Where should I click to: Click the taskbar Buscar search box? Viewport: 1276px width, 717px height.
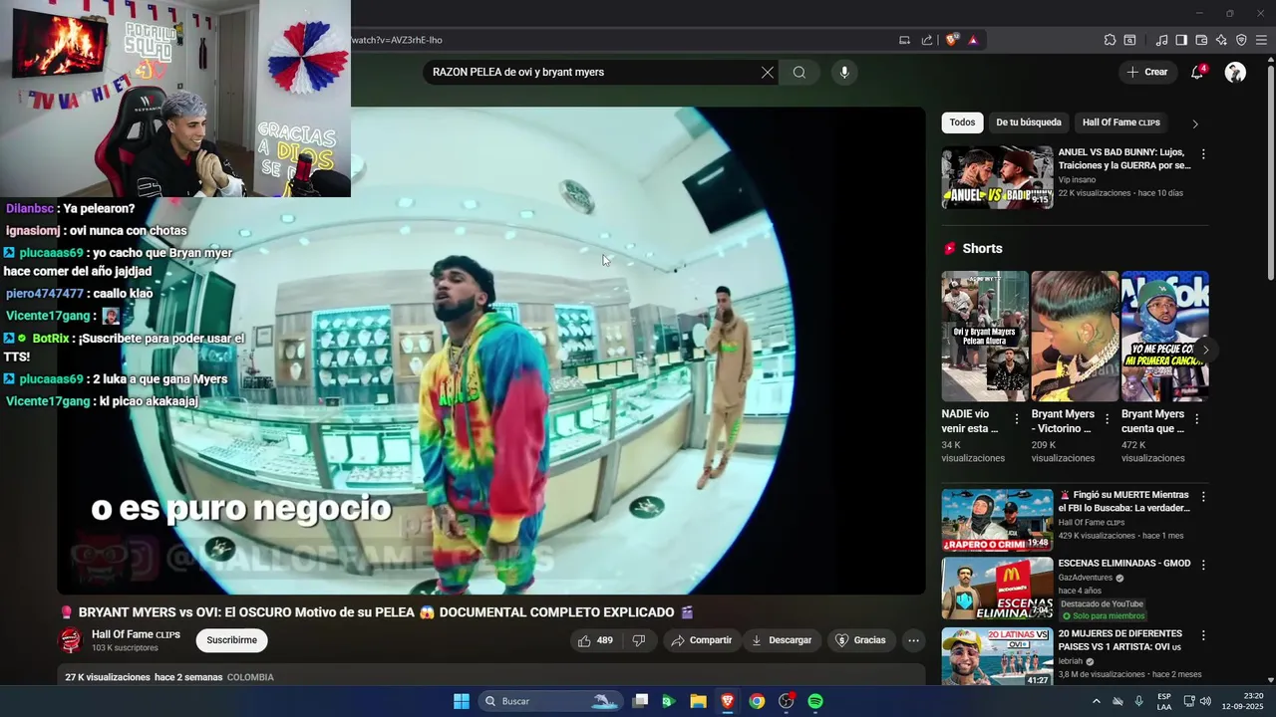[551, 701]
